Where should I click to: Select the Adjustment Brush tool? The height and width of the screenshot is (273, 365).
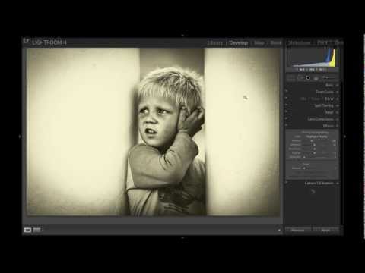[328, 77]
